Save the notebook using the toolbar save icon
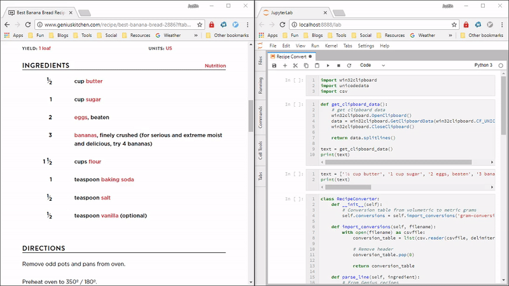509x286 pixels. pyautogui.click(x=274, y=65)
